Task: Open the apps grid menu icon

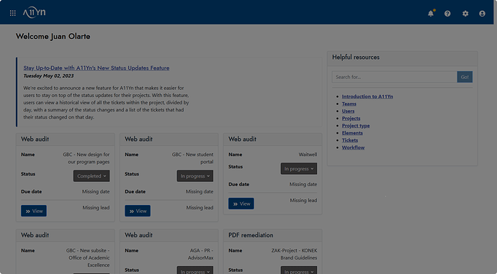Action: (x=13, y=13)
